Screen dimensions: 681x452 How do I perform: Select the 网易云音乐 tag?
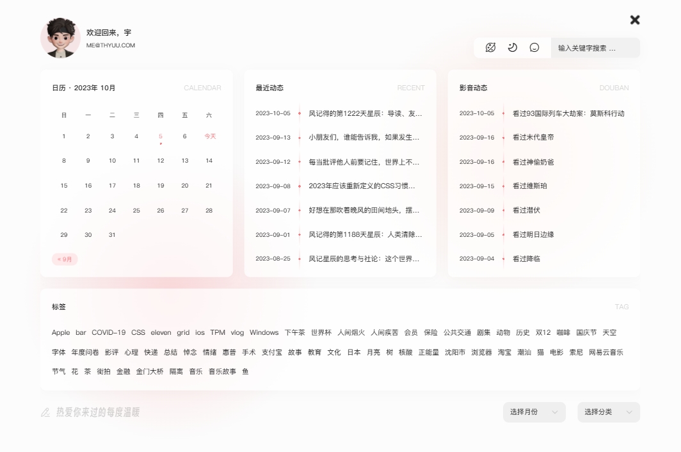pos(605,352)
